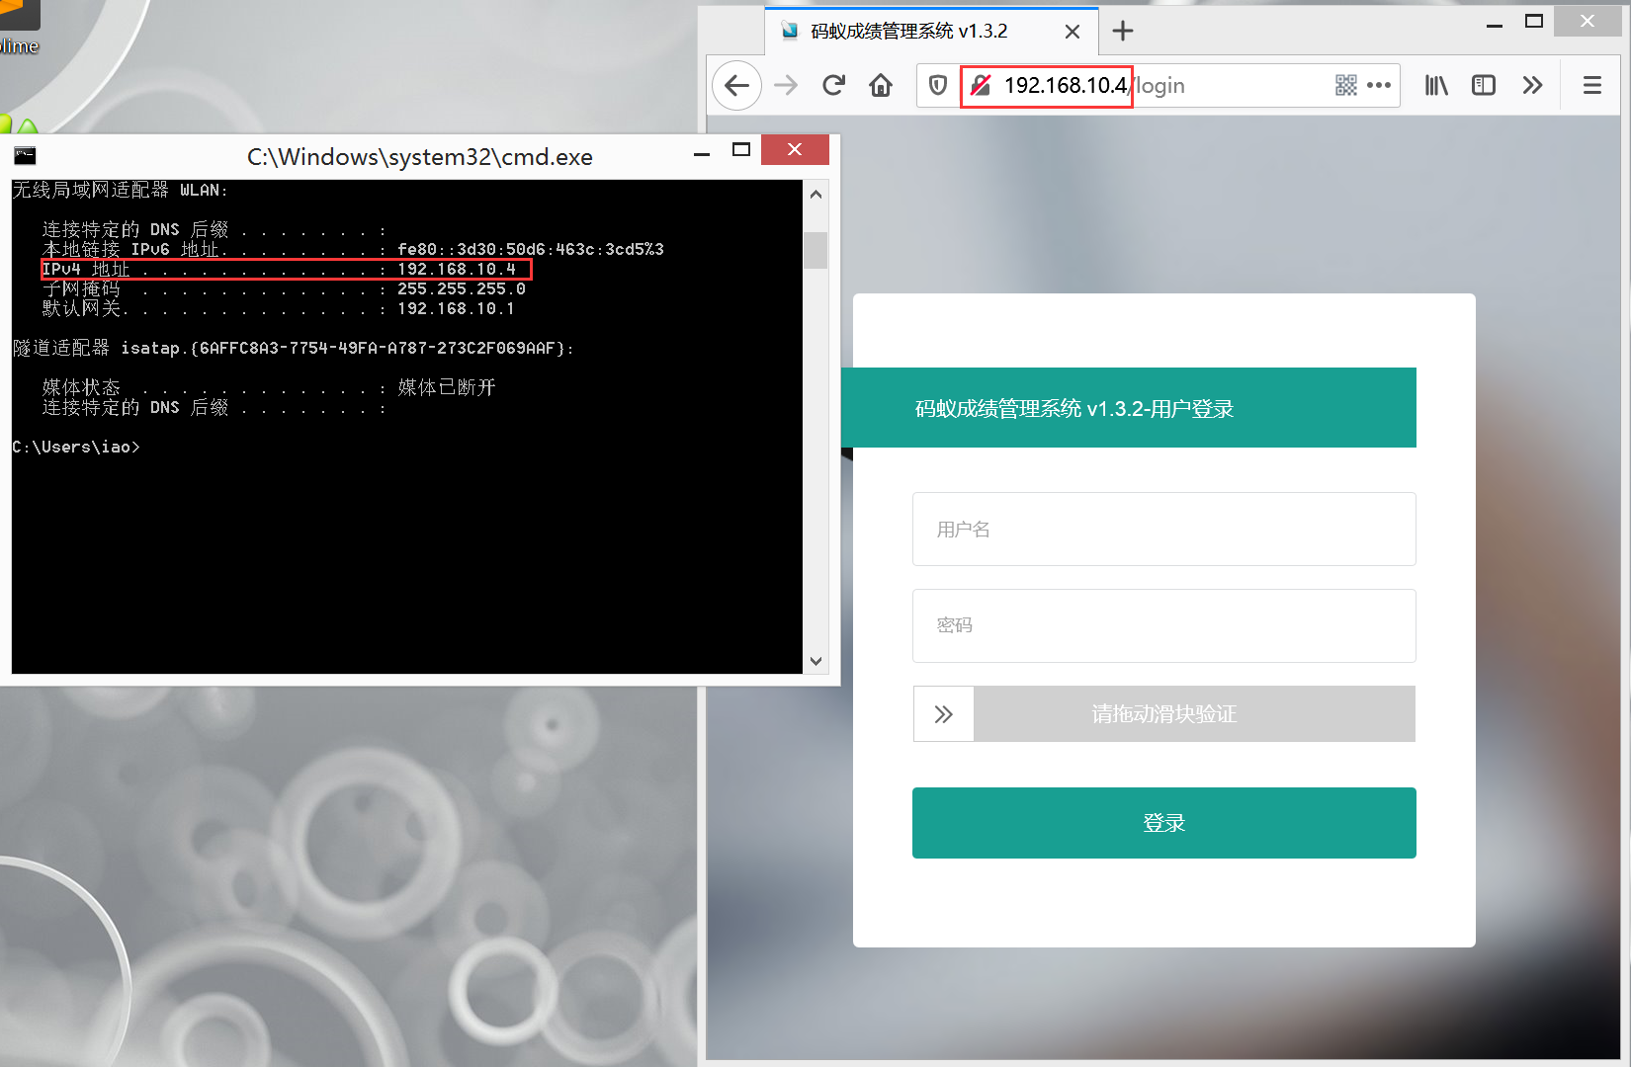1631x1067 pixels.
Task: Click cmd scrollbar down arrow
Action: [x=815, y=661]
